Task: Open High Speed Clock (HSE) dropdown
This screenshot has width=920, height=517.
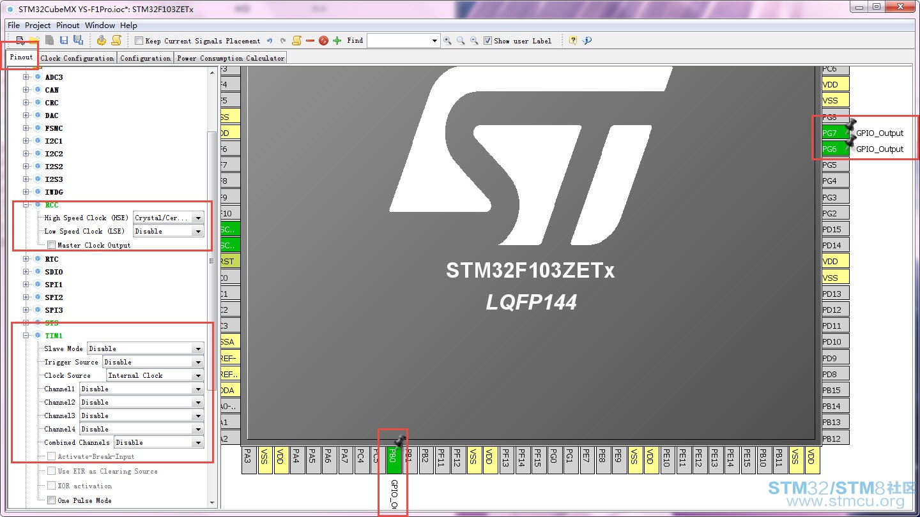Action: 169,218
